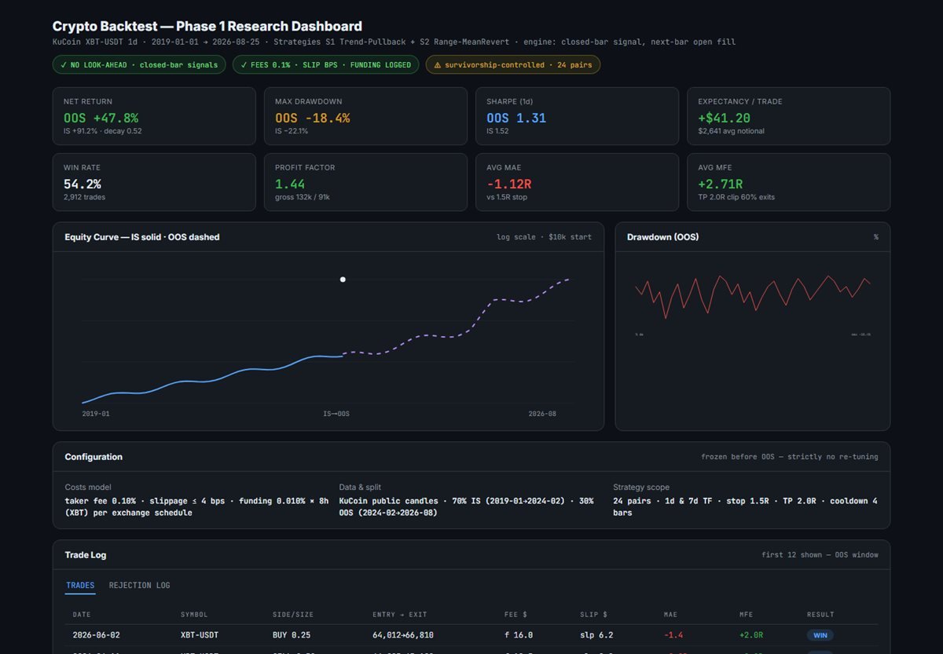Image resolution: width=943 pixels, height=654 pixels.
Task: Click the '1.44' profit factor value
Action: [290, 184]
